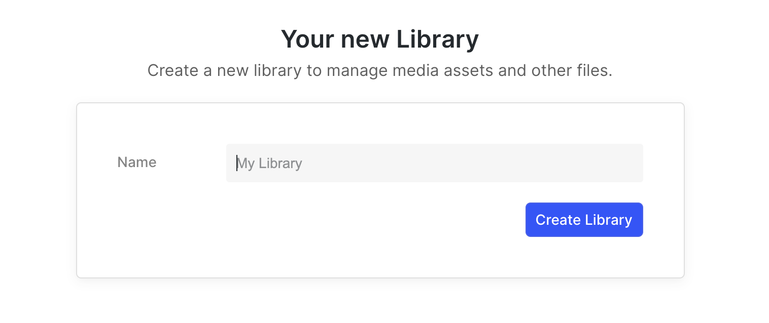Image resolution: width=769 pixels, height=323 pixels.
Task: Click the subtitle about managing media assets
Action: [379, 70]
